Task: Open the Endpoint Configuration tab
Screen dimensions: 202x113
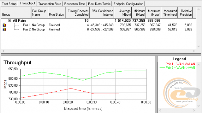Action: click(x=128, y=4)
